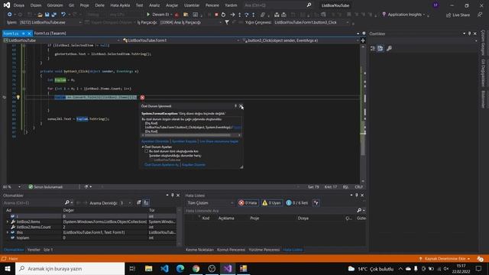This screenshot has width=489, height=275.
Task: Click the account avatar badge
Action: click(436, 5)
